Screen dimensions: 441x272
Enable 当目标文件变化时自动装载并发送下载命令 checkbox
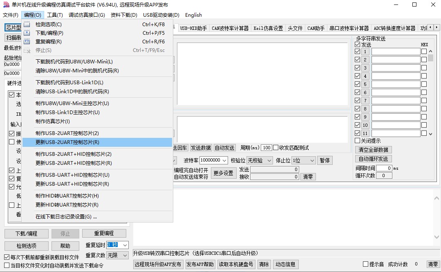7,265
